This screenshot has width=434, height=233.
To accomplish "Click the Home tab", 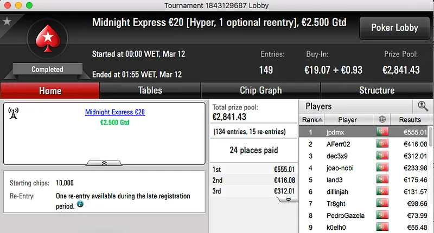I will (x=50, y=90).
